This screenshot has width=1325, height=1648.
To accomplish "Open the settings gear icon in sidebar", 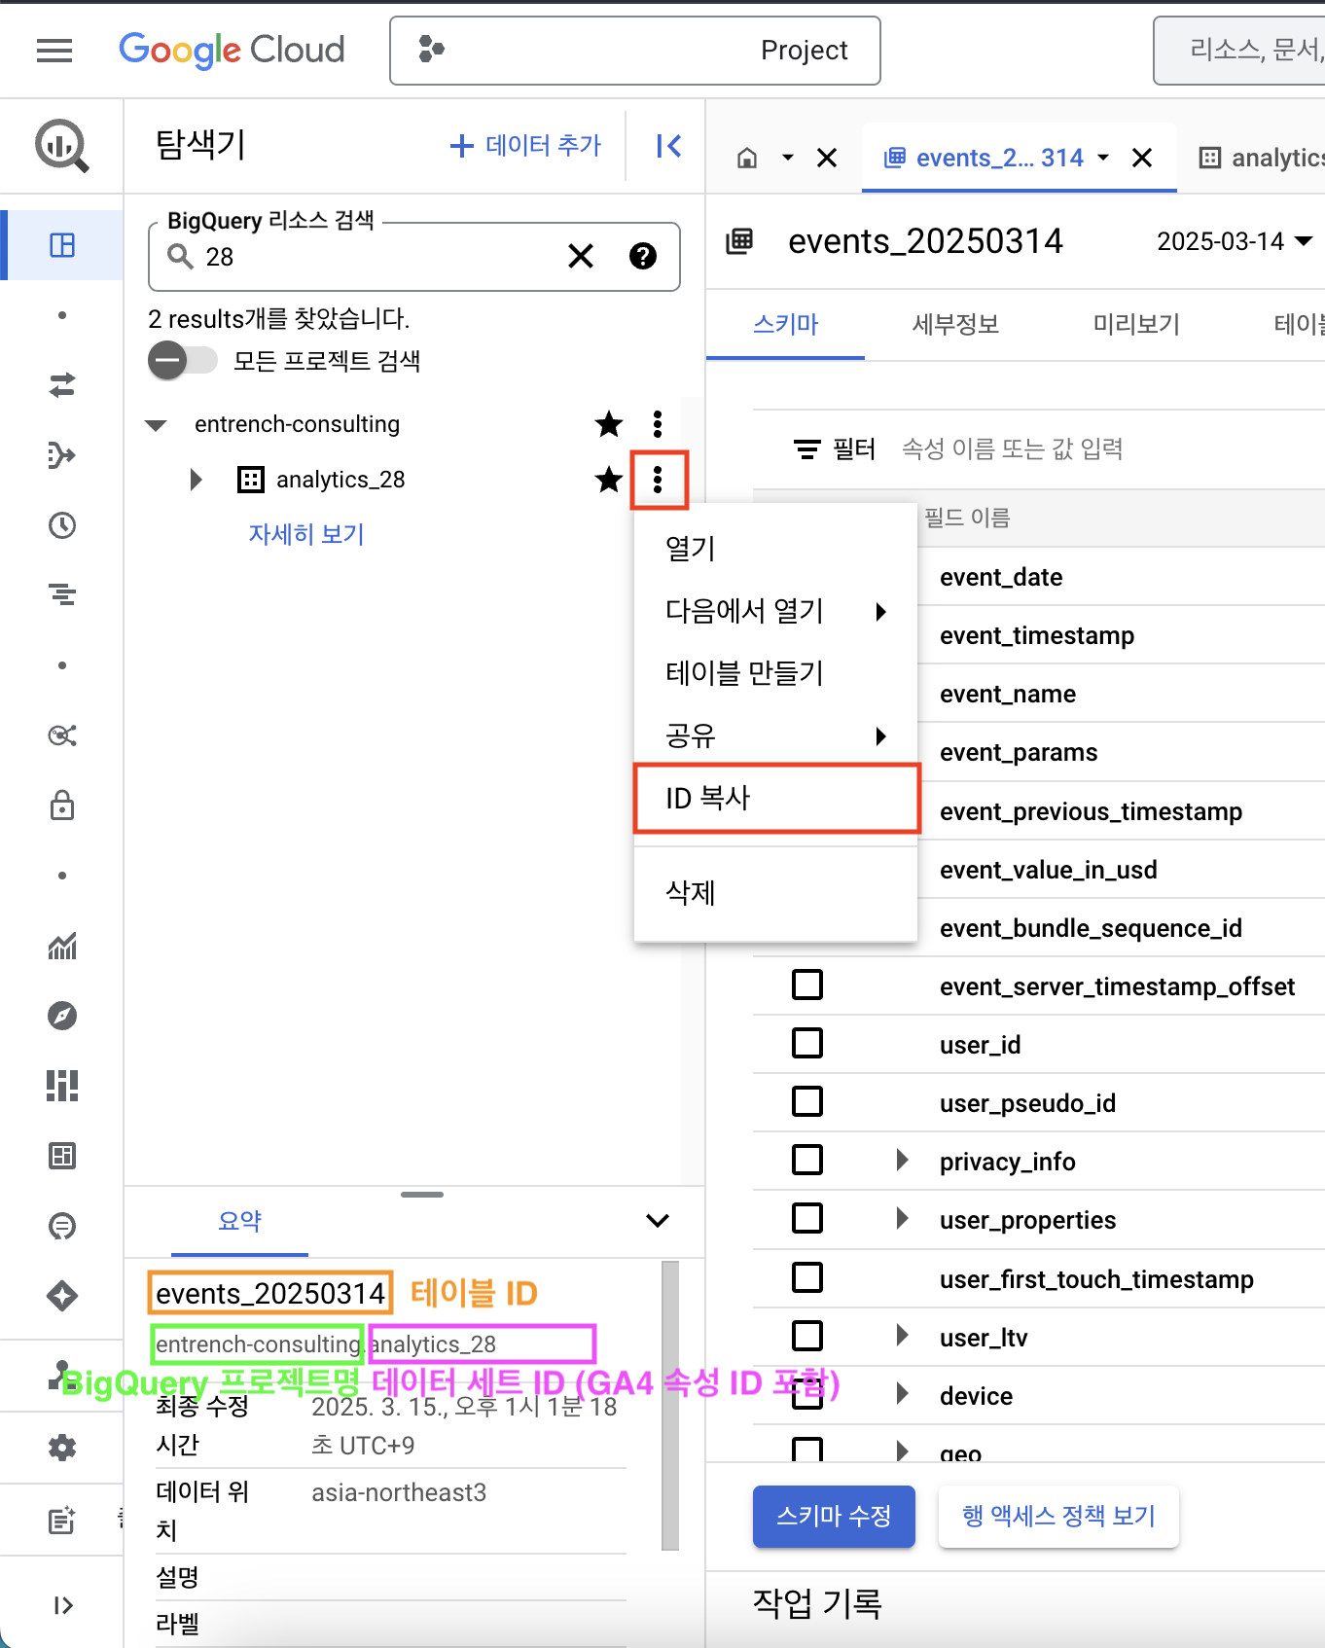I will [x=62, y=1448].
